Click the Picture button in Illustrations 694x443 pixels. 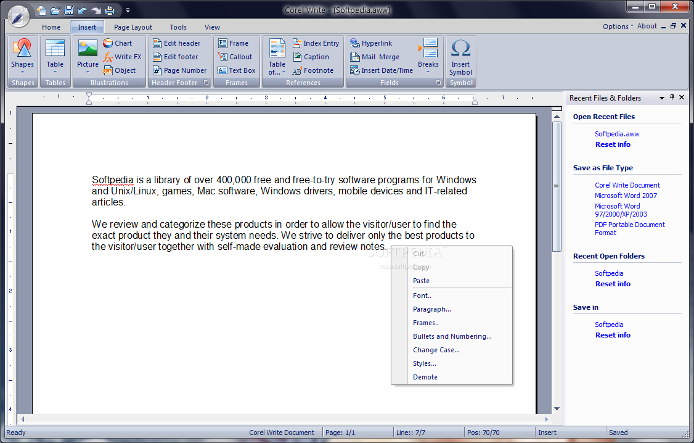point(88,56)
